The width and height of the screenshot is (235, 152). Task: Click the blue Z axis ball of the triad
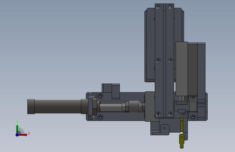pyautogui.click(x=17, y=135)
